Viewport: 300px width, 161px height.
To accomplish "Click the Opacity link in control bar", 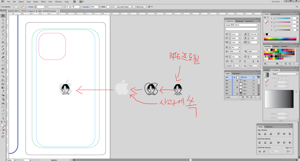I will click(x=86, y=7).
